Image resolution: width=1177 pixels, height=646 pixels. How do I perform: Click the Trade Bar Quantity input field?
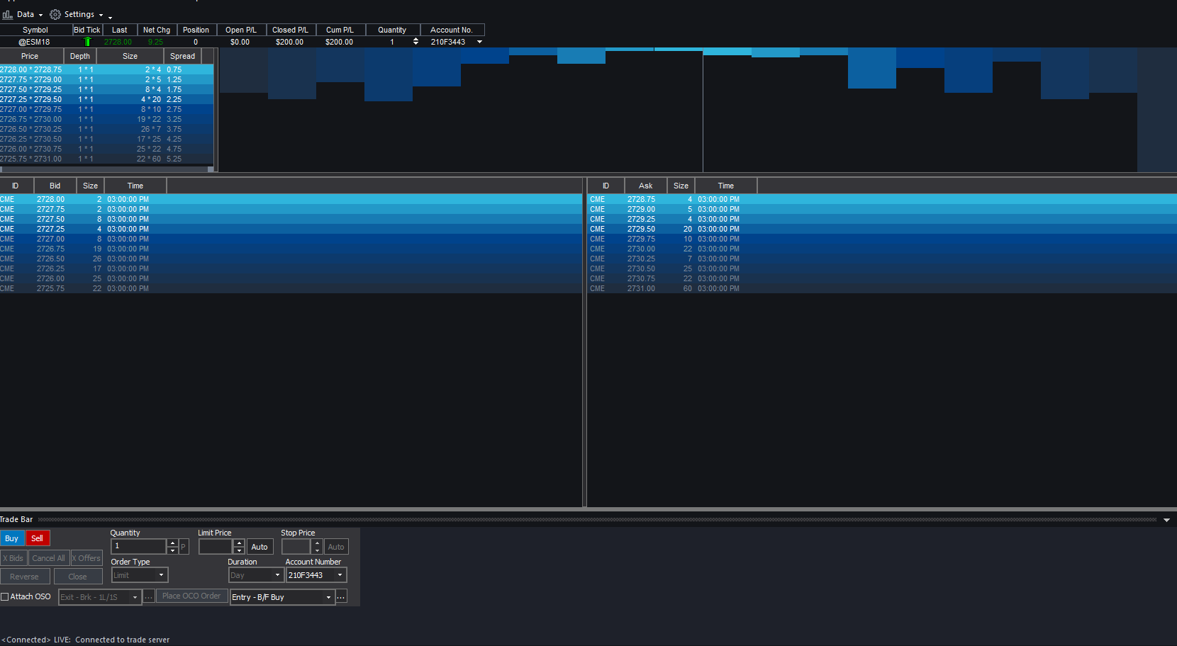click(139, 546)
